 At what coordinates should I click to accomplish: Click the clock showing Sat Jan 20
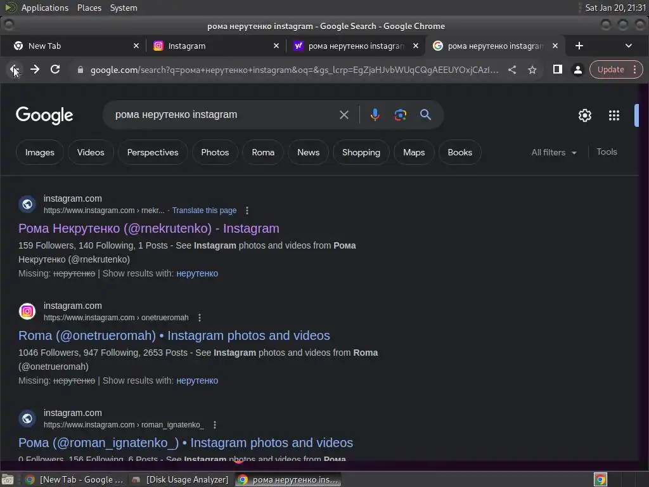615,8
